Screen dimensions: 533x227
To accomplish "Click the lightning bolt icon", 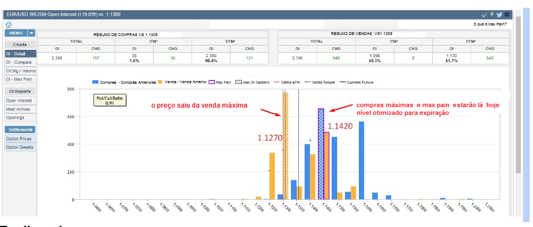I will click(492, 14).
